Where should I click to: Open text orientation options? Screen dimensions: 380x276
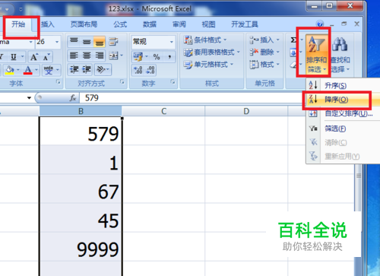click(103, 69)
